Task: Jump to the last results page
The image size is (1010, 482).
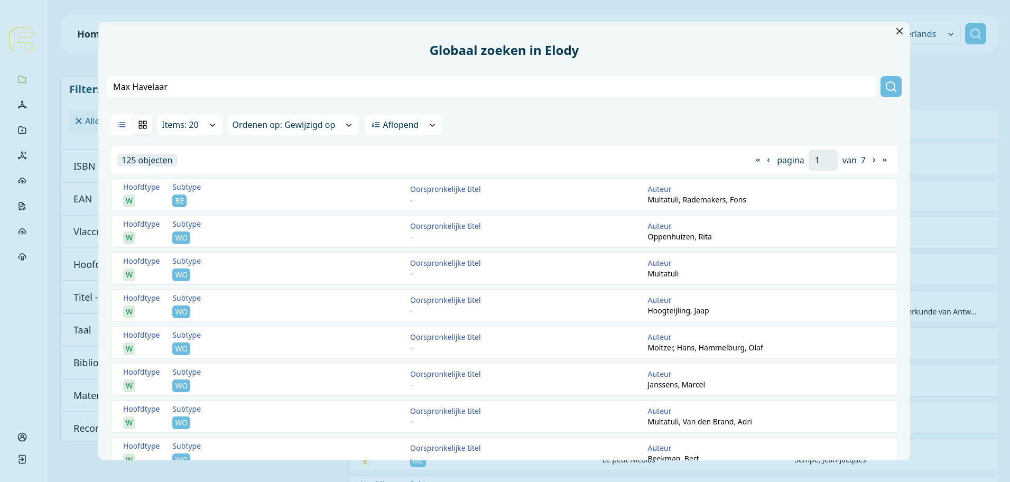Action: coord(885,160)
